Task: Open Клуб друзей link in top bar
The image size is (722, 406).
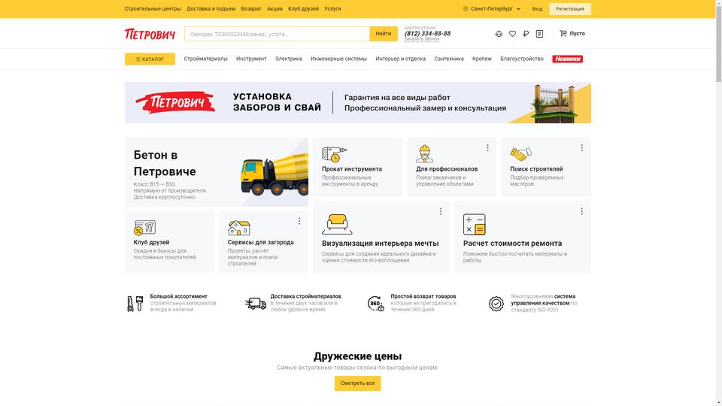Action: tap(303, 9)
